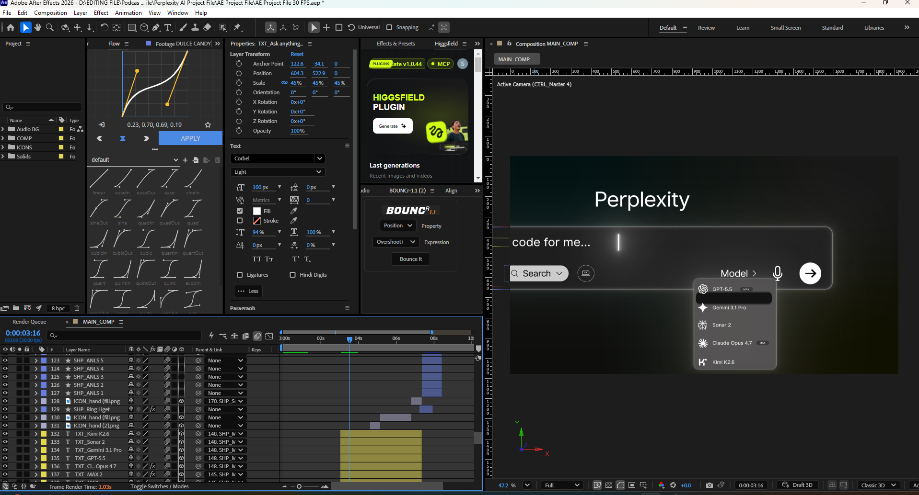Expand the ICONS folder in Project
The image size is (919, 495).
(3, 147)
